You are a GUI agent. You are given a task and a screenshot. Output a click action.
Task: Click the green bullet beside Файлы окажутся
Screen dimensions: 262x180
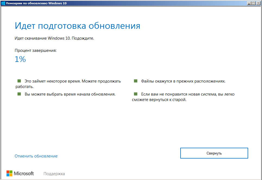point(136,81)
